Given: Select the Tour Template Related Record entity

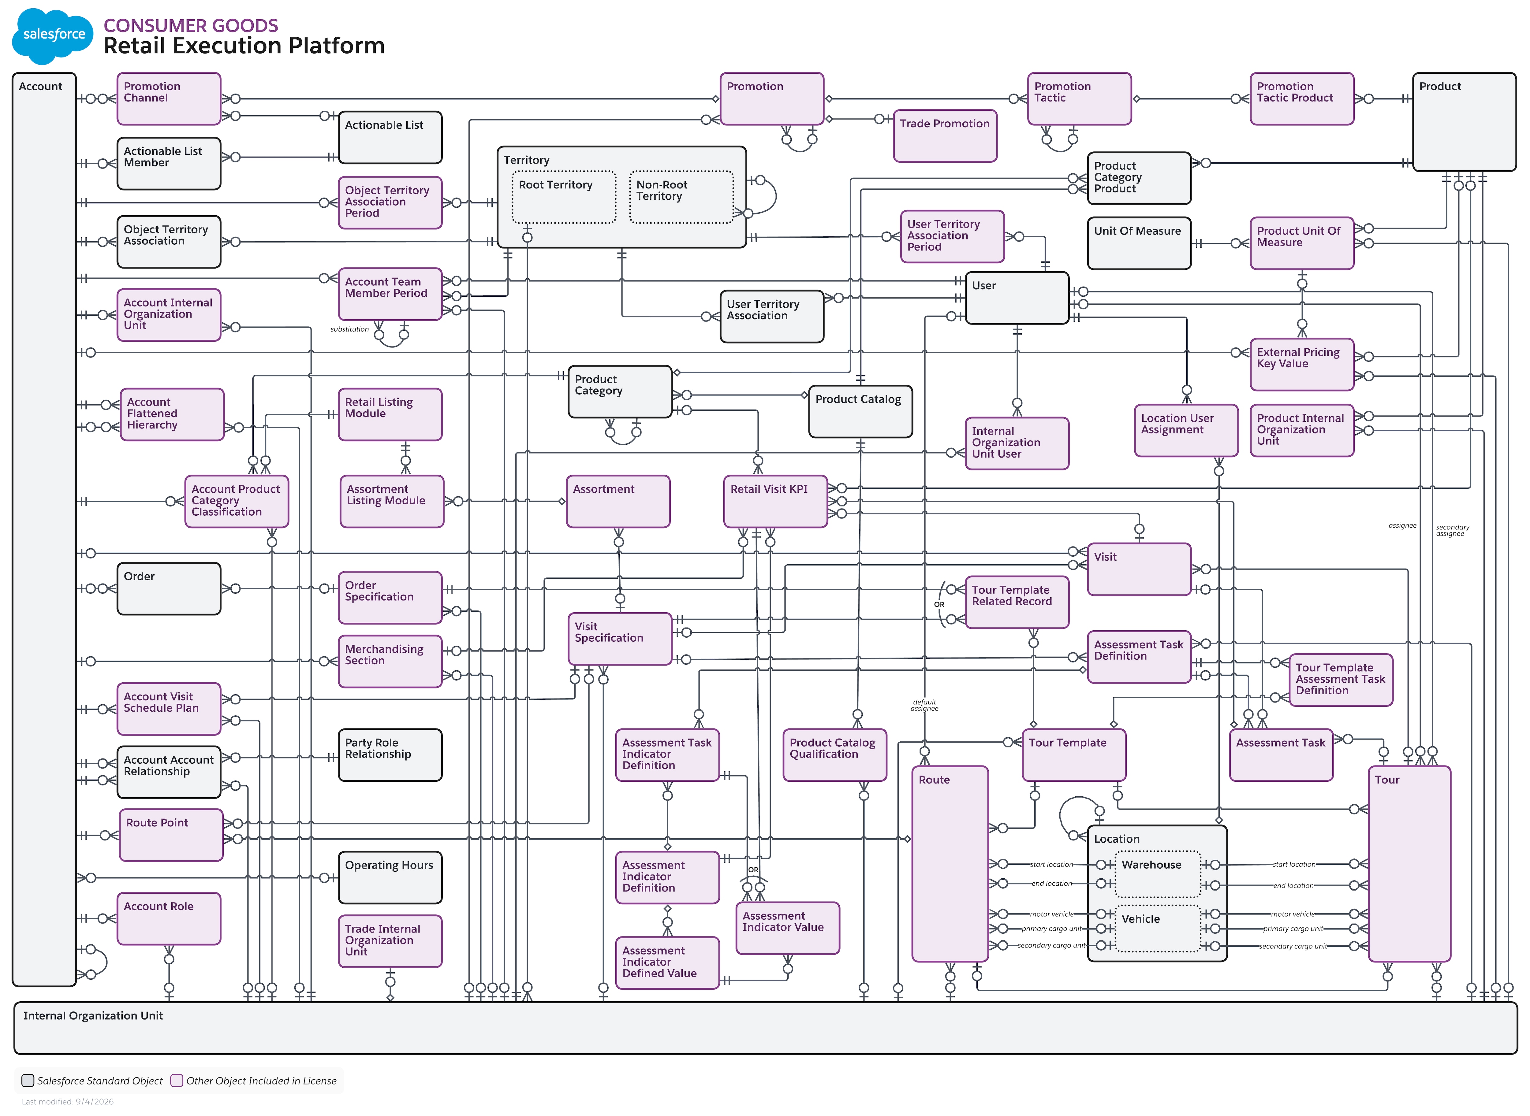Looking at the screenshot, I should click(1017, 602).
